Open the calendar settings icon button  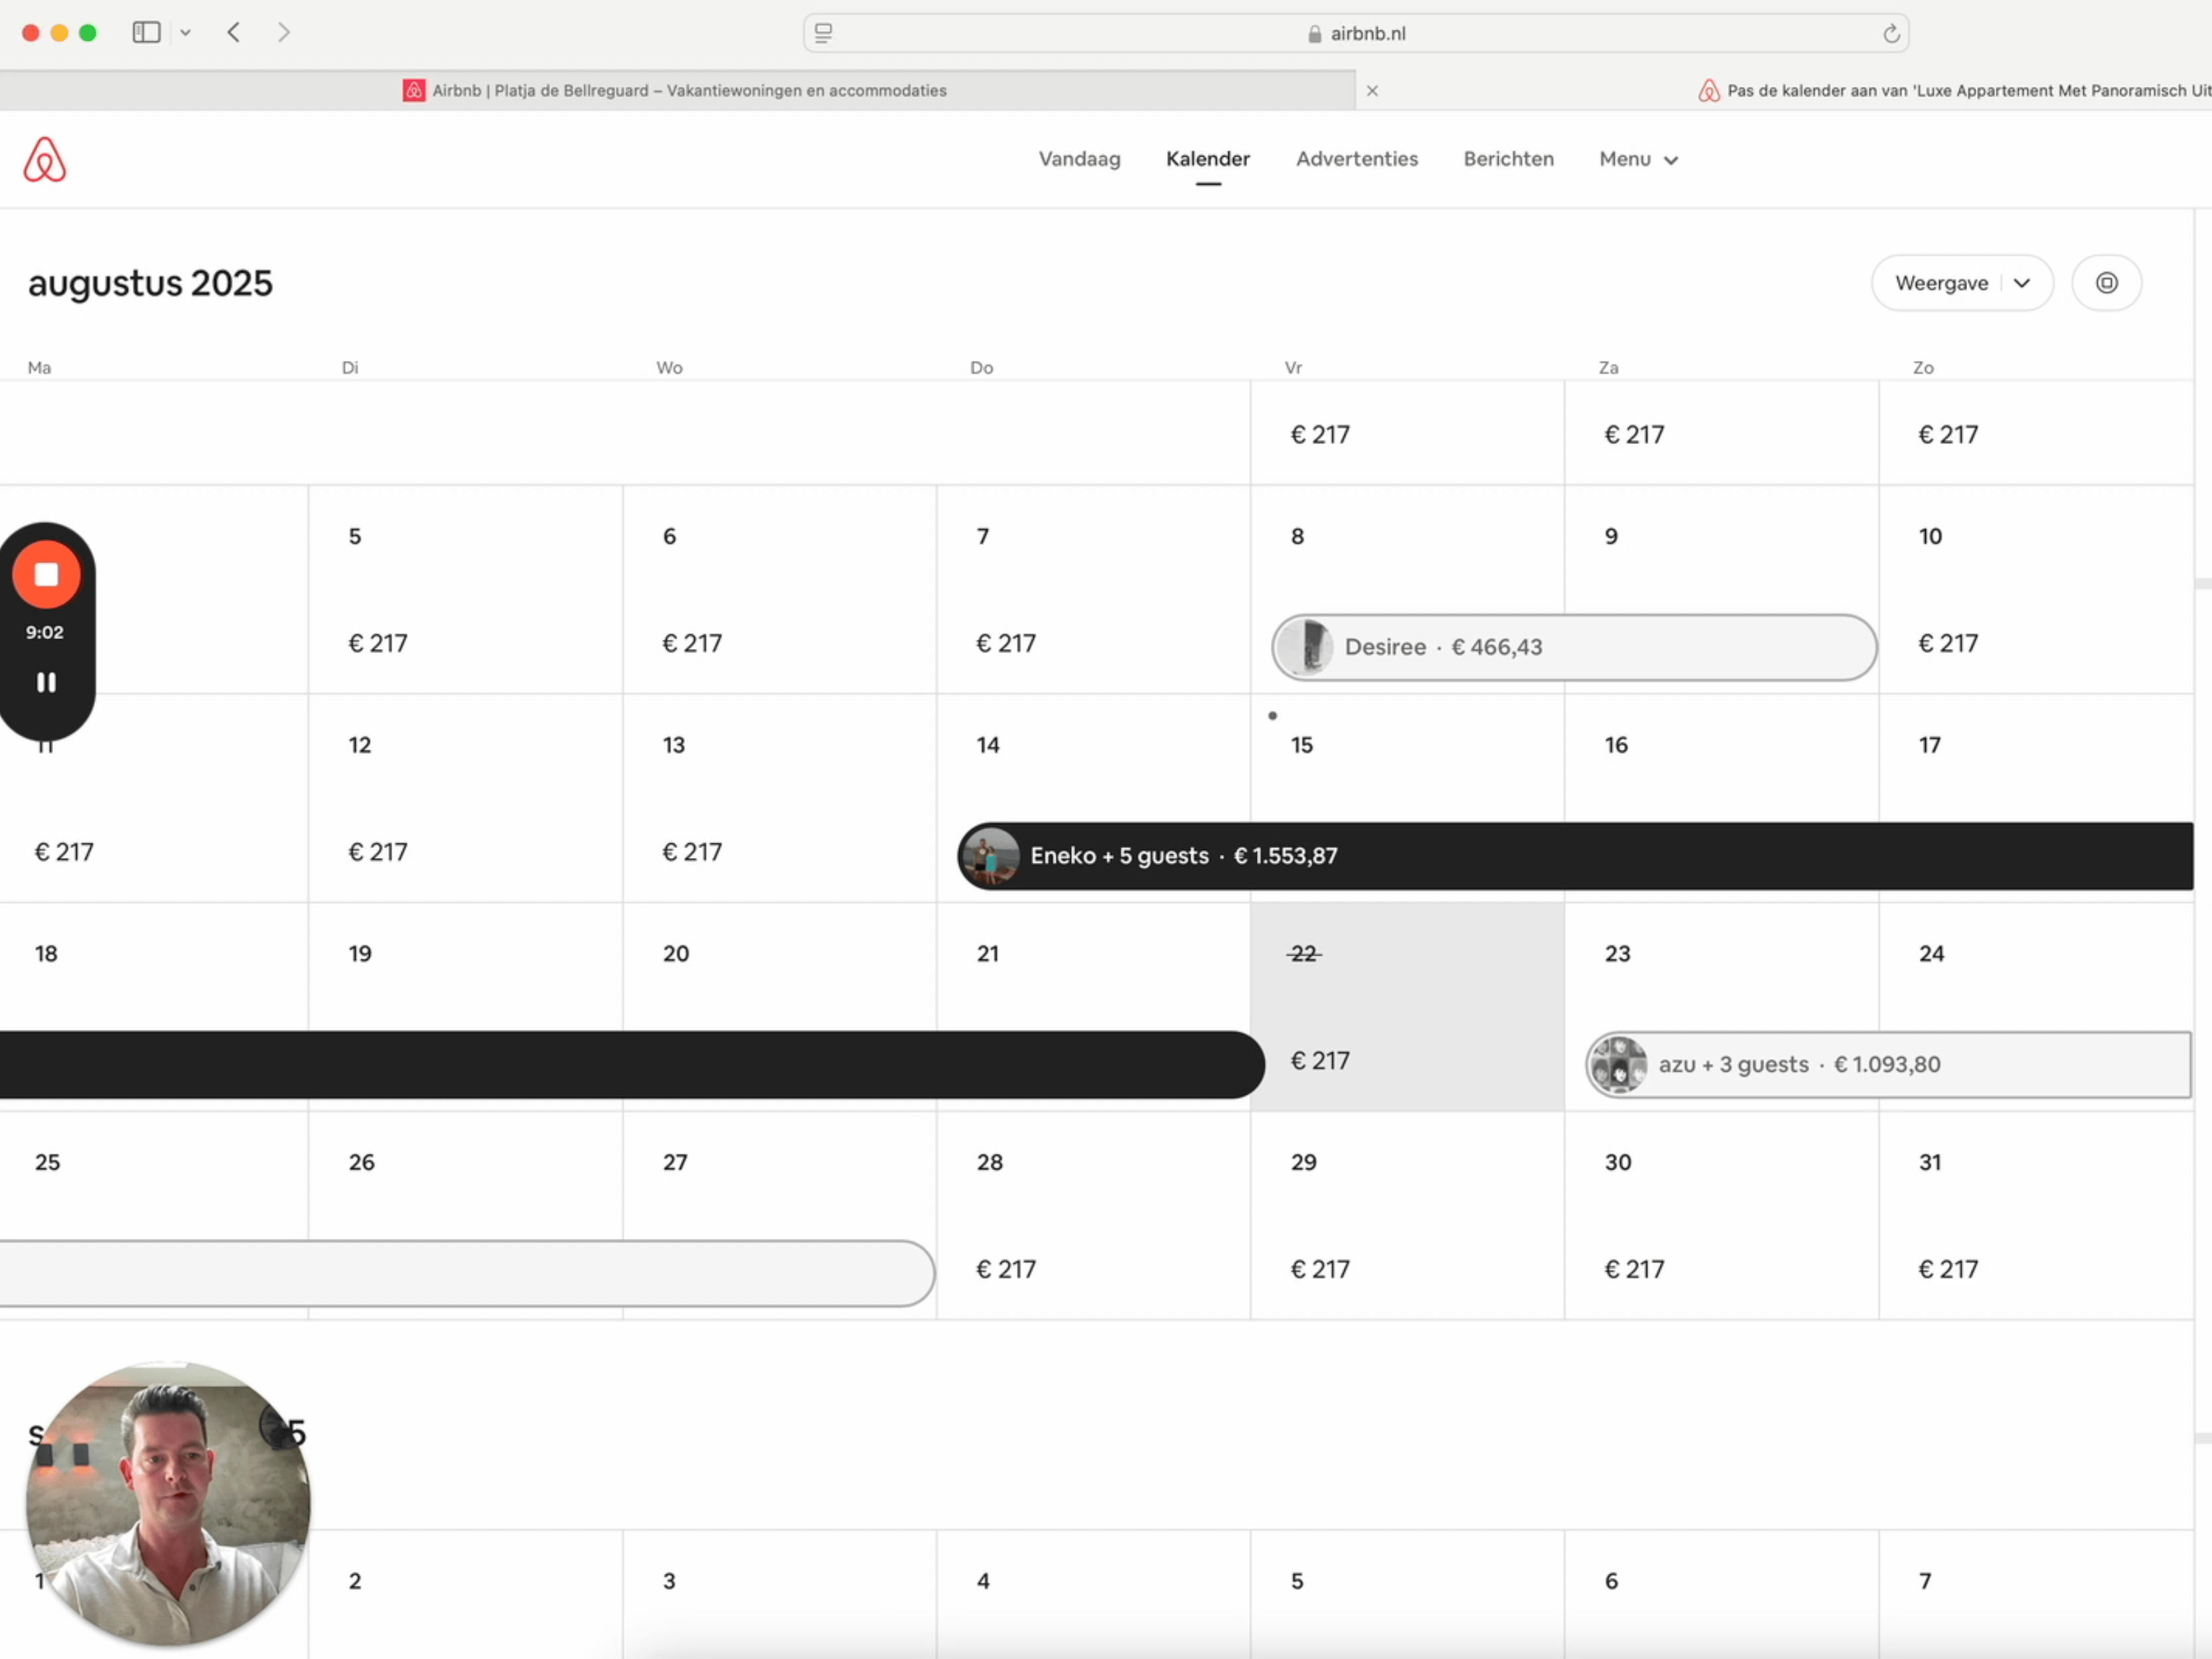2106,283
